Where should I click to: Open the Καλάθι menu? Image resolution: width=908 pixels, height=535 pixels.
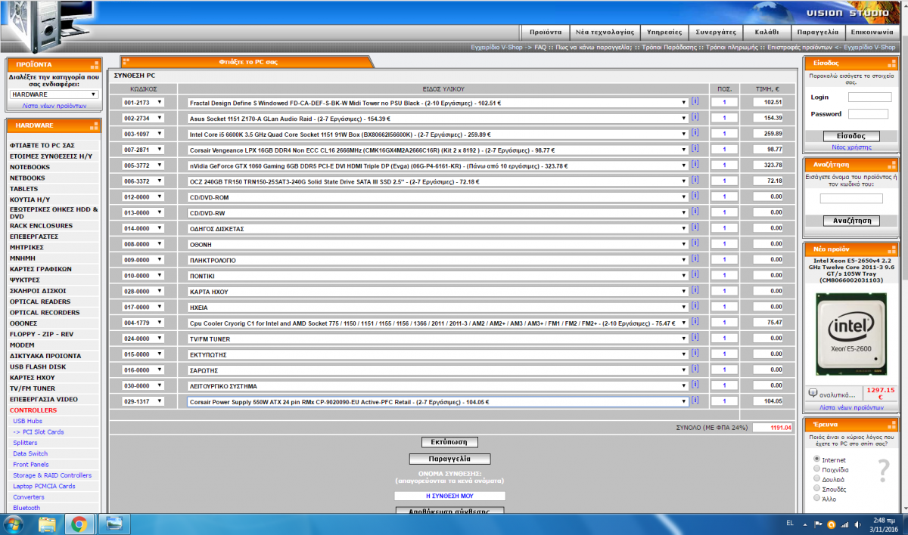click(x=767, y=32)
